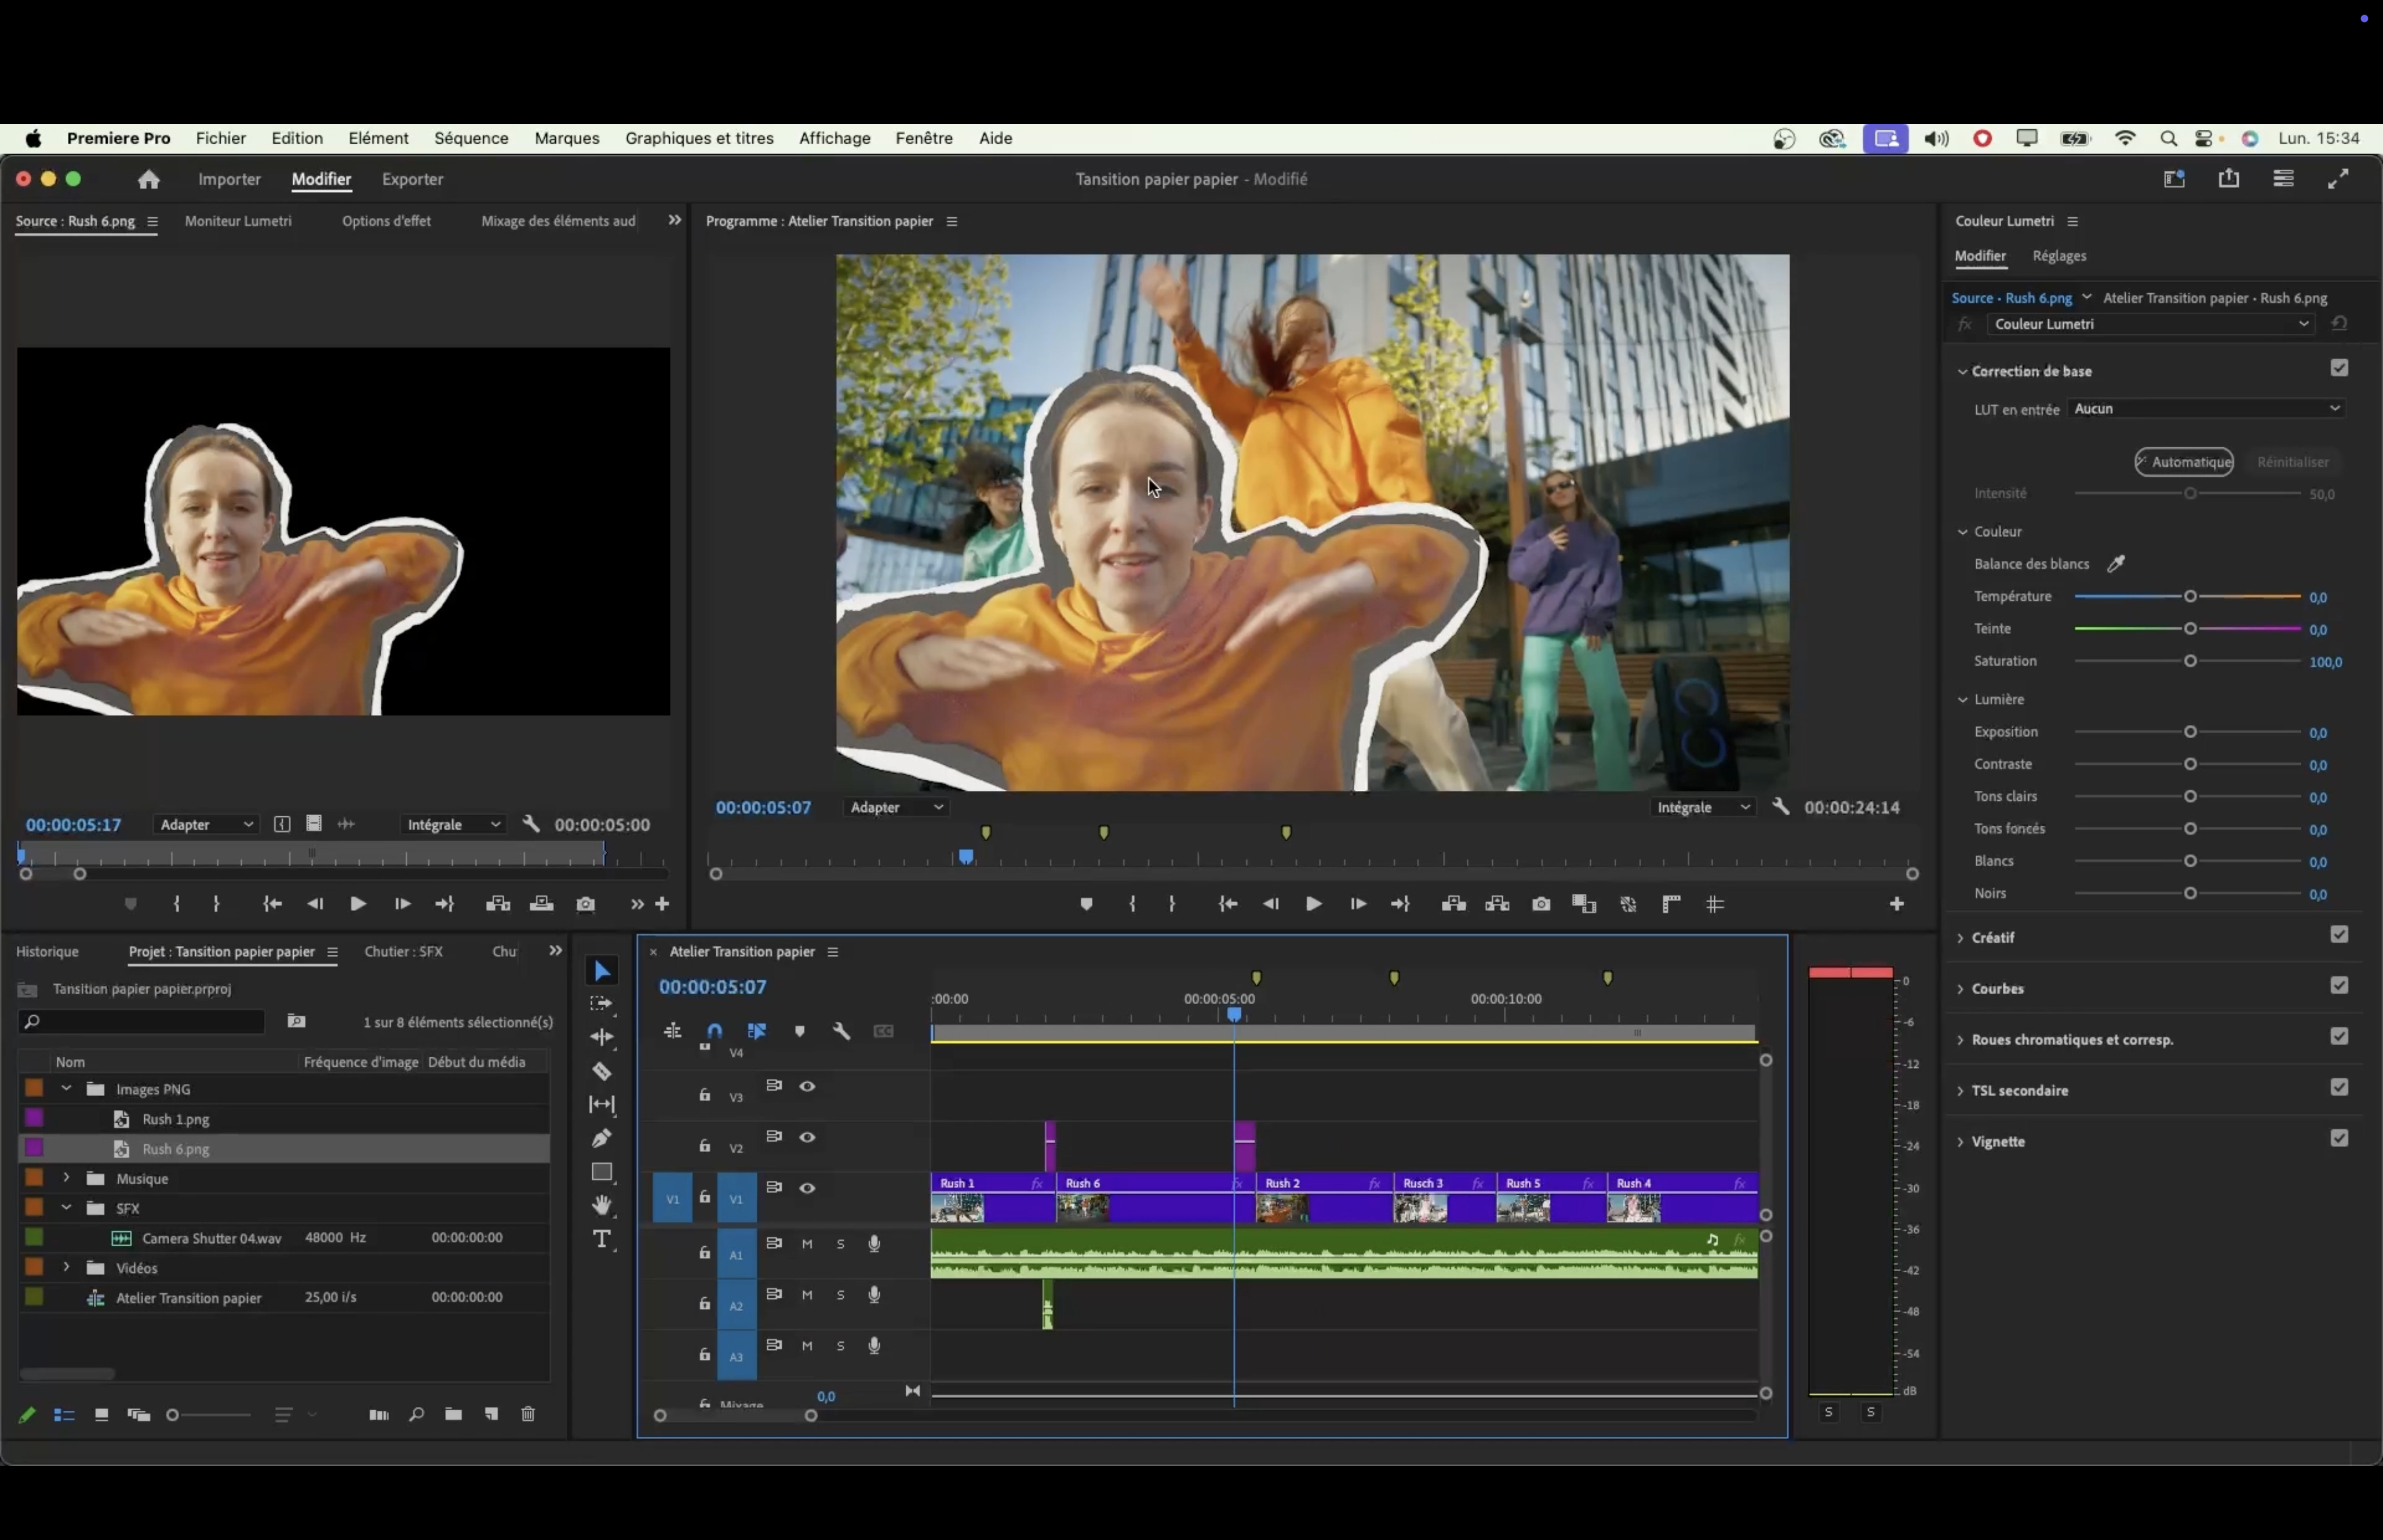Open Program monitor wrench settings
Viewport: 2383px width, 1540px height.
[x=1780, y=807]
